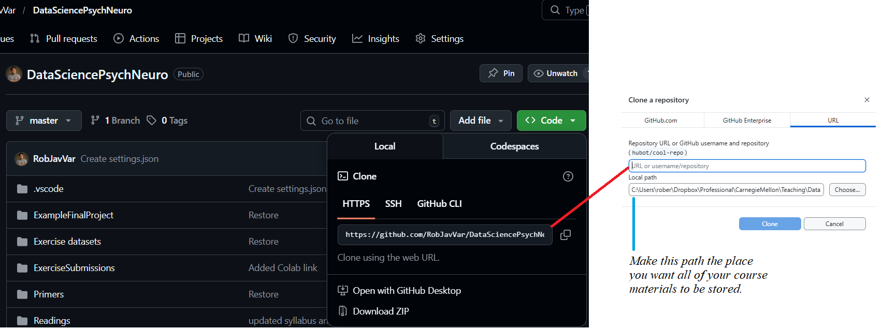Open the Readings folder
The image size is (882, 329).
click(x=52, y=321)
